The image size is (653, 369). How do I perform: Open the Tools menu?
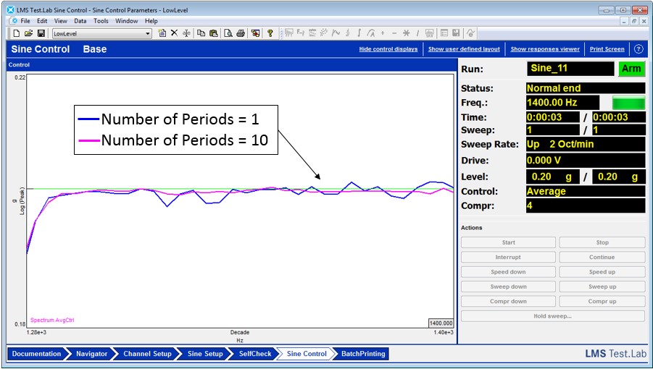point(101,21)
